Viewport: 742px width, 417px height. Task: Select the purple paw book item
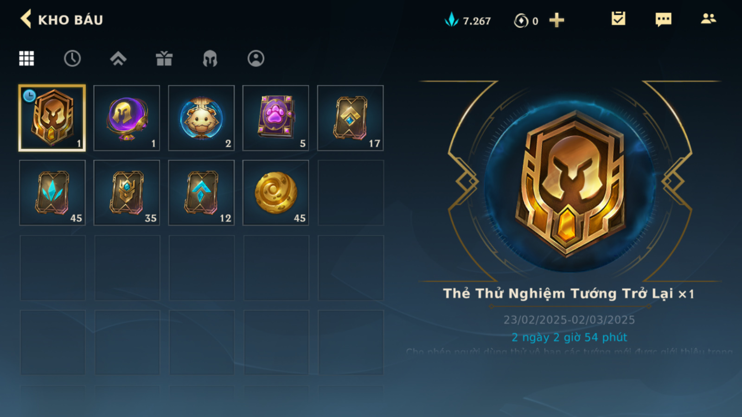pyautogui.click(x=276, y=118)
